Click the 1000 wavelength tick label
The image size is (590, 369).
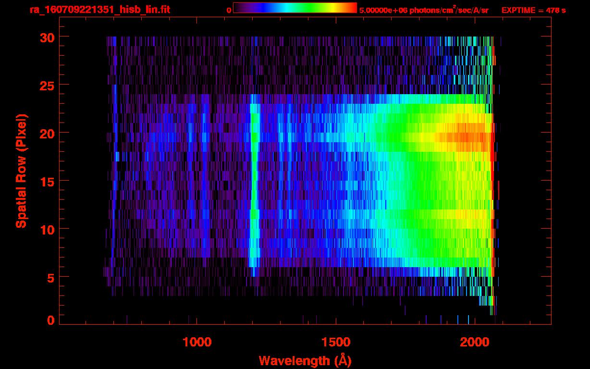pyautogui.click(x=197, y=342)
